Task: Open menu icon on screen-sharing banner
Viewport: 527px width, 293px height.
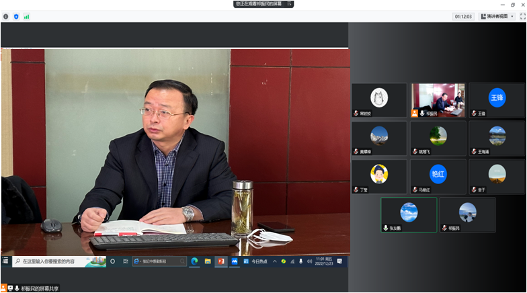Action: point(289,4)
